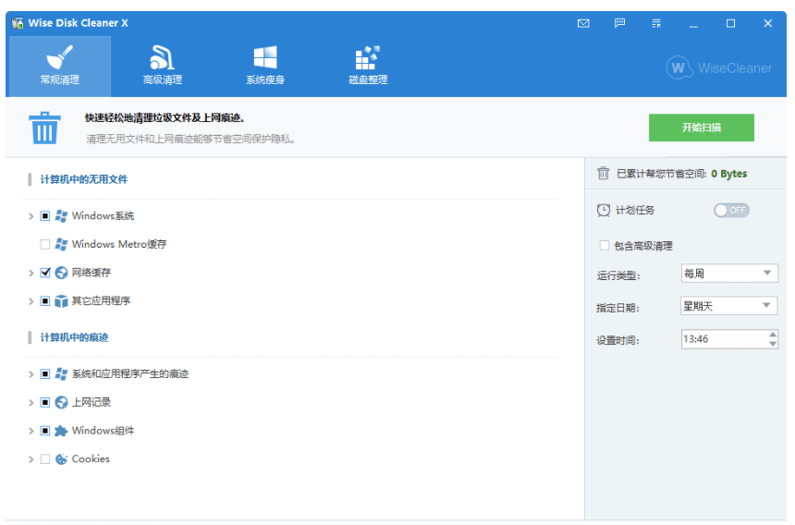The image size is (795, 525).
Task: Click the 开始扫描 green button
Action: coord(702,128)
